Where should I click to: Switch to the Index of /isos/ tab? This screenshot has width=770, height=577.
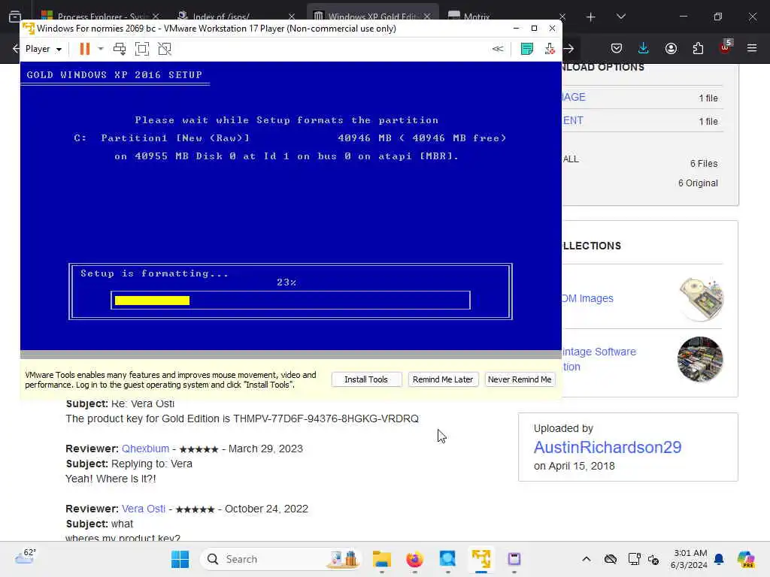221,17
